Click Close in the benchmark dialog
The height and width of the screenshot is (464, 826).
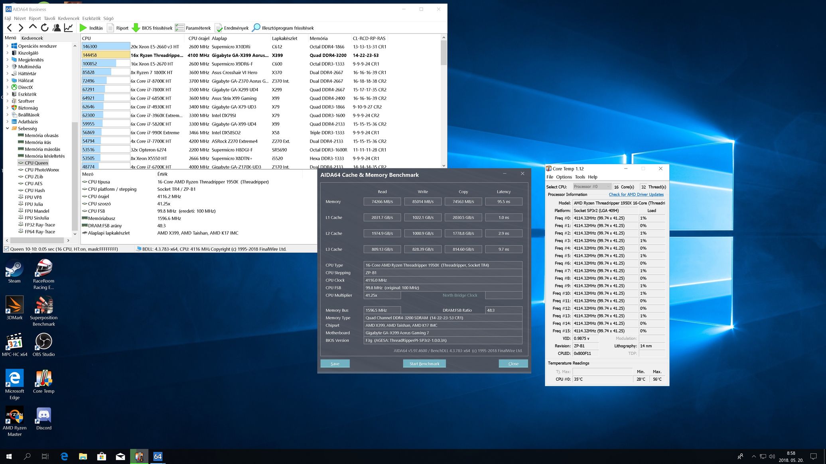tap(513, 364)
